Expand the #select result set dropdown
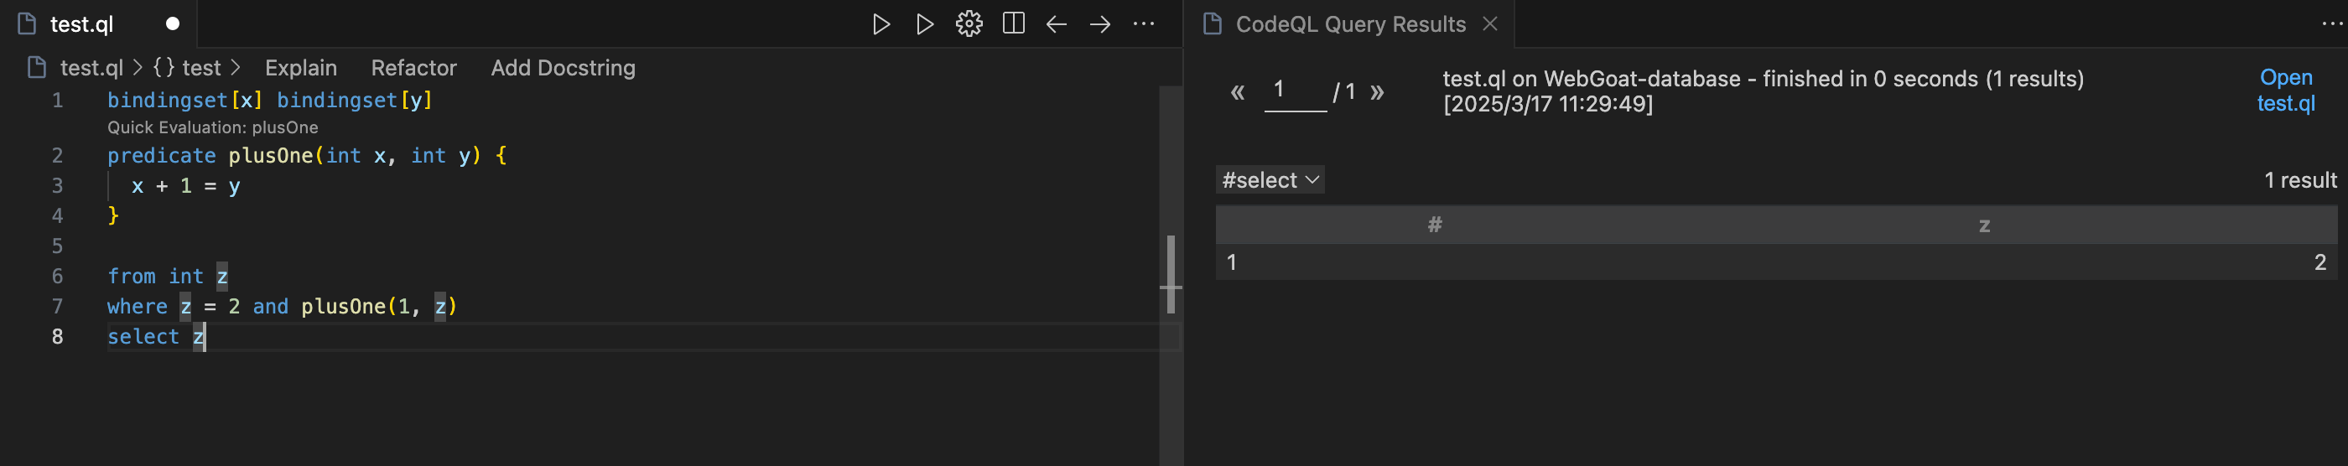The image size is (2348, 466). click(1270, 180)
